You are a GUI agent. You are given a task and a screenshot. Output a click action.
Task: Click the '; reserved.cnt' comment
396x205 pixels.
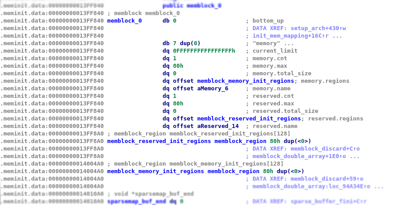(x=270, y=96)
